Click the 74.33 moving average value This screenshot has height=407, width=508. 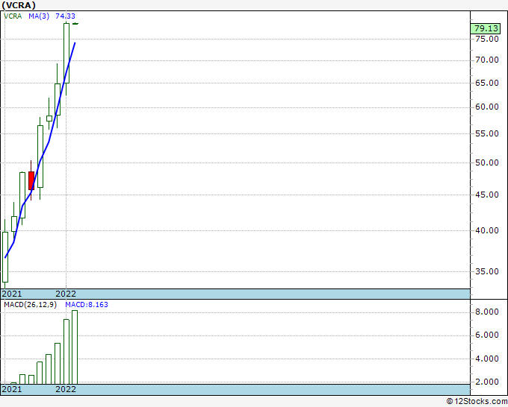(65, 16)
